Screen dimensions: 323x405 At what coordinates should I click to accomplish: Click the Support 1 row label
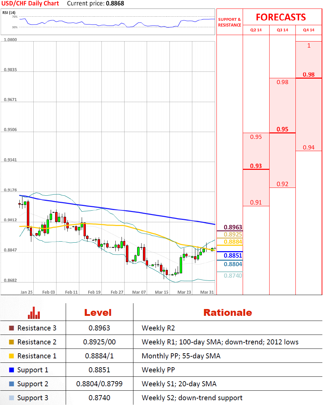(33, 370)
